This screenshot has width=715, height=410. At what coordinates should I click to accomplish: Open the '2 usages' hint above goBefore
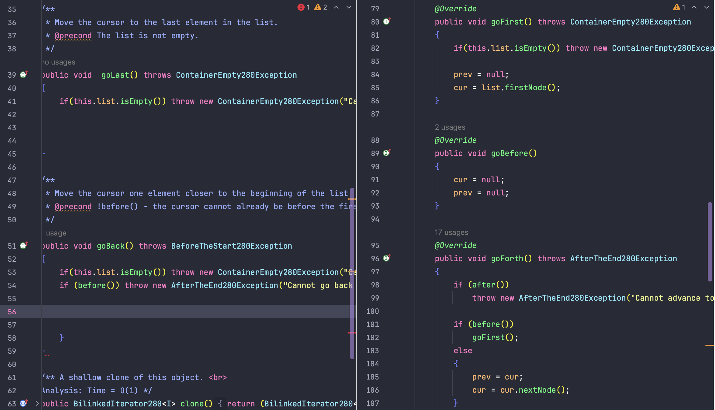[x=450, y=127]
